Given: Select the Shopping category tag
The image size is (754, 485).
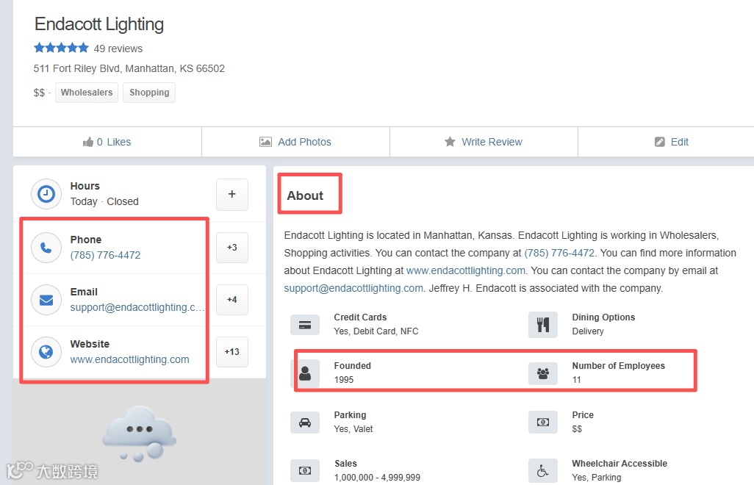Looking at the screenshot, I should tap(149, 93).
